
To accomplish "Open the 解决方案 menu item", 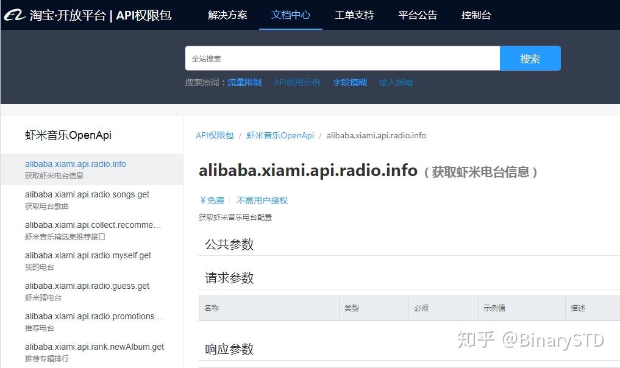I will (227, 15).
